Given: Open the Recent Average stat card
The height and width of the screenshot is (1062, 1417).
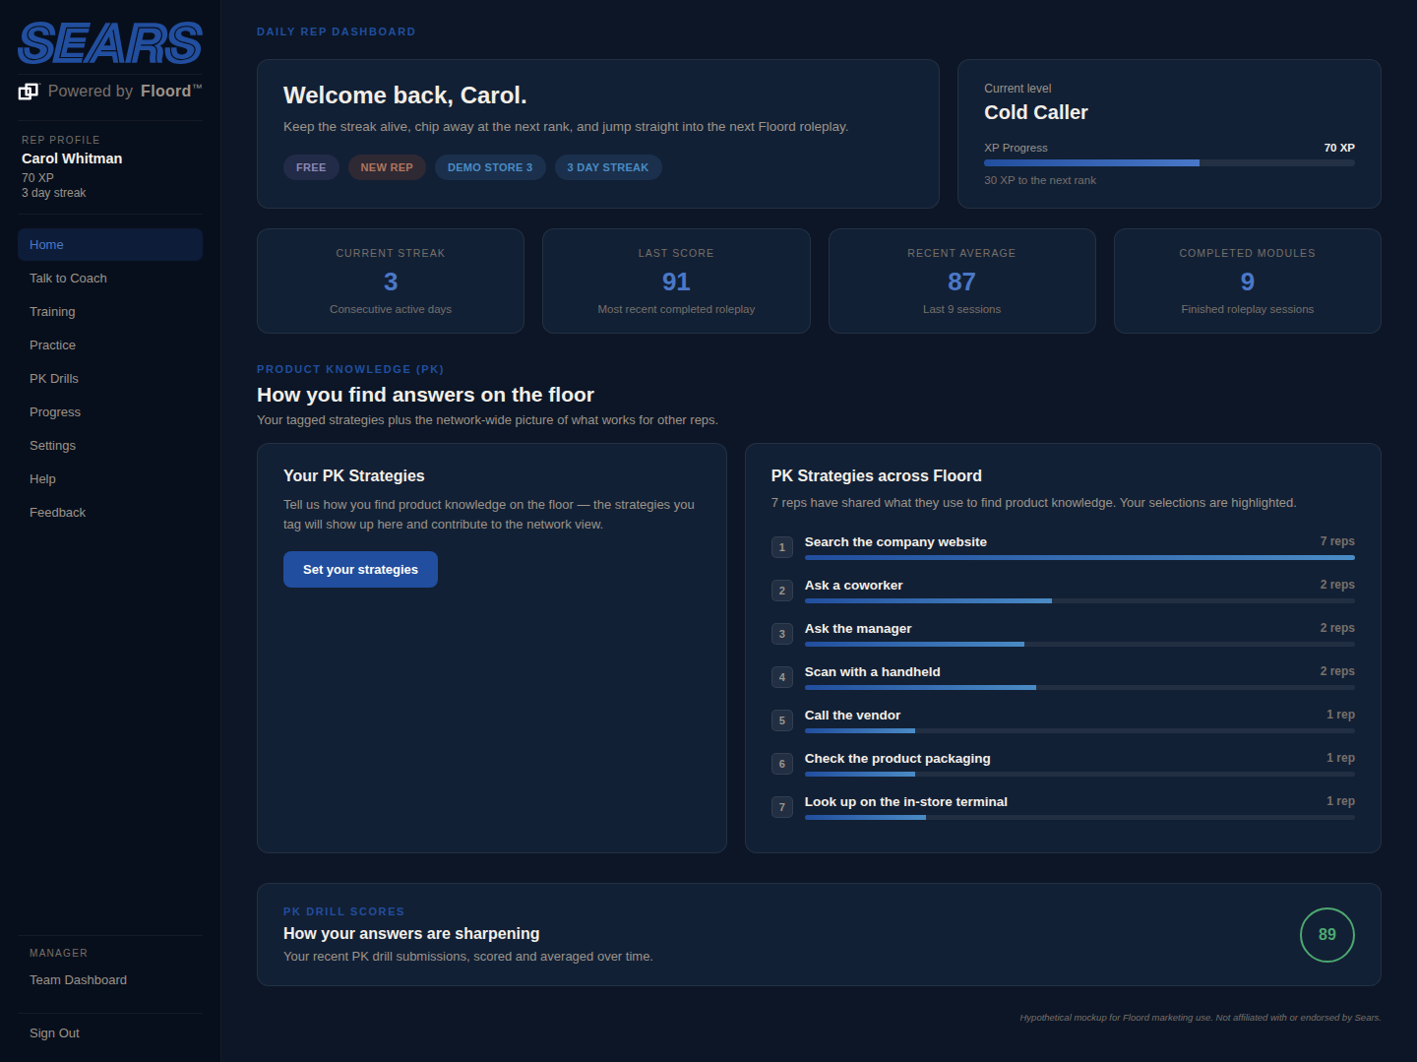Looking at the screenshot, I should click(x=962, y=281).
